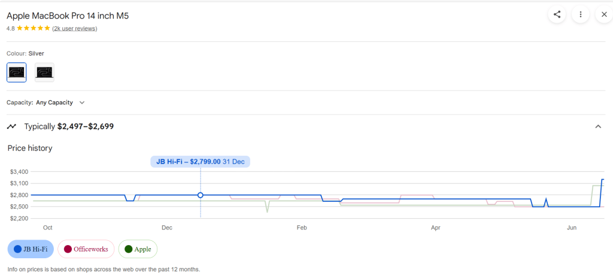613x275 pixels.
Task: Click the price info disclaimer text
Action: point(104,270)
